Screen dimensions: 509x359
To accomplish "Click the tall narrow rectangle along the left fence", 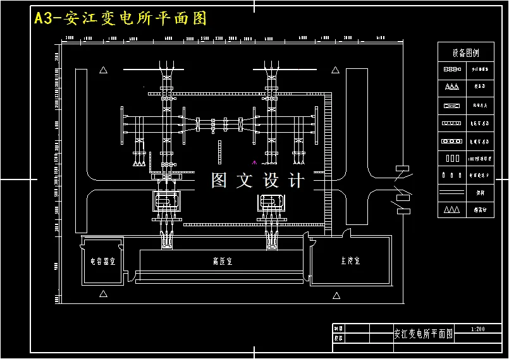I will (x=81, y=150).
